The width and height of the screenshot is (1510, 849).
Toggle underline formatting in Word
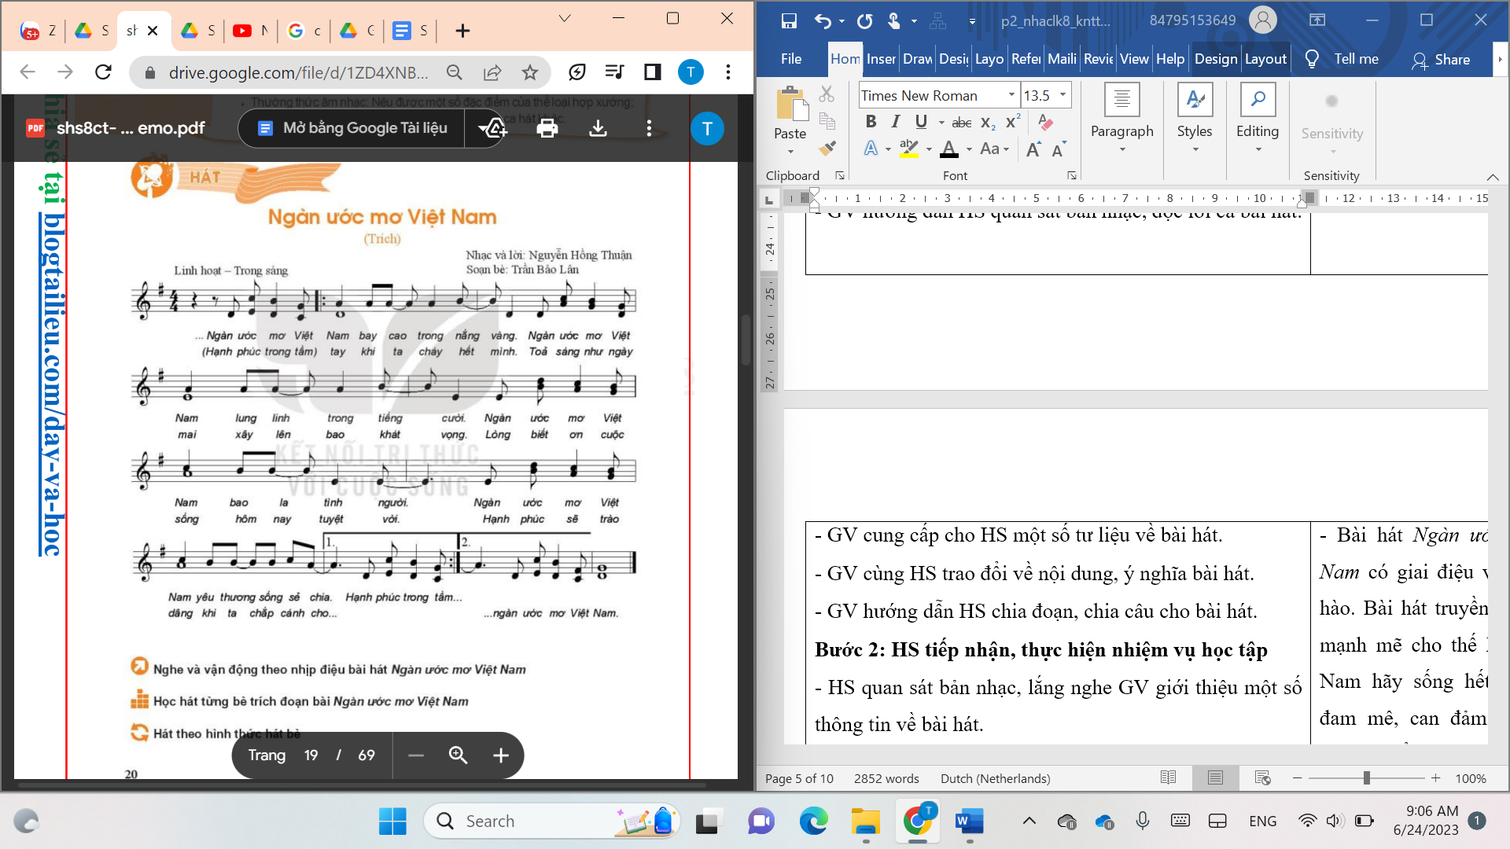coord(921,122)
